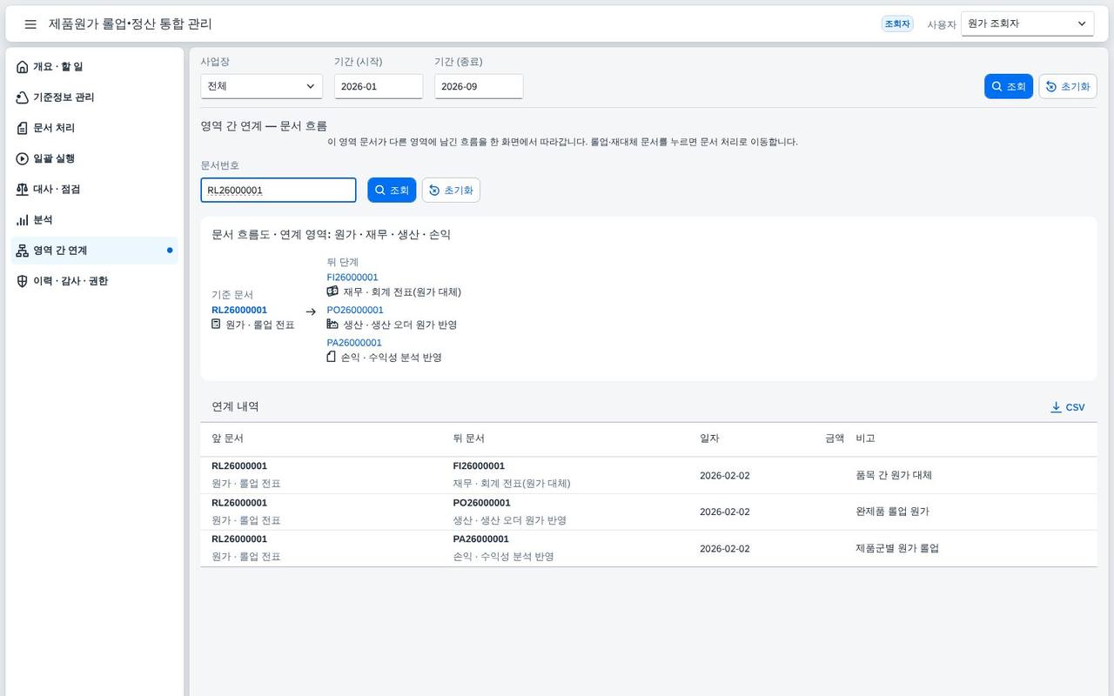Click the shield icon for 이력 · 감사 · 권한
The height and width of the screenshot is (696, 1114).
point(23,281)
